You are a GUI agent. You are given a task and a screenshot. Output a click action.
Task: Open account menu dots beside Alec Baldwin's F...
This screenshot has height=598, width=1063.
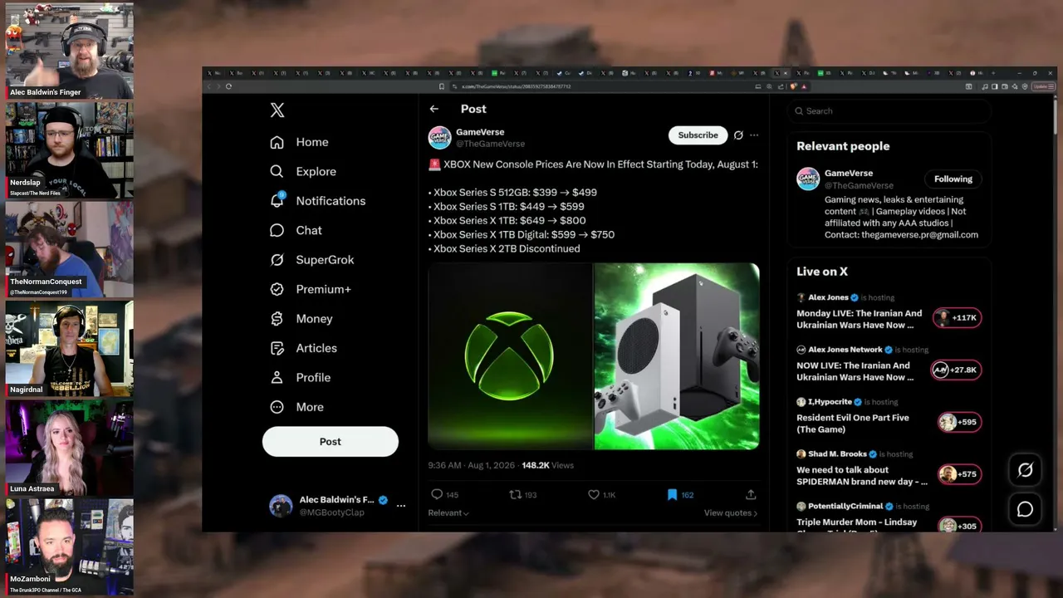(401, 506)
